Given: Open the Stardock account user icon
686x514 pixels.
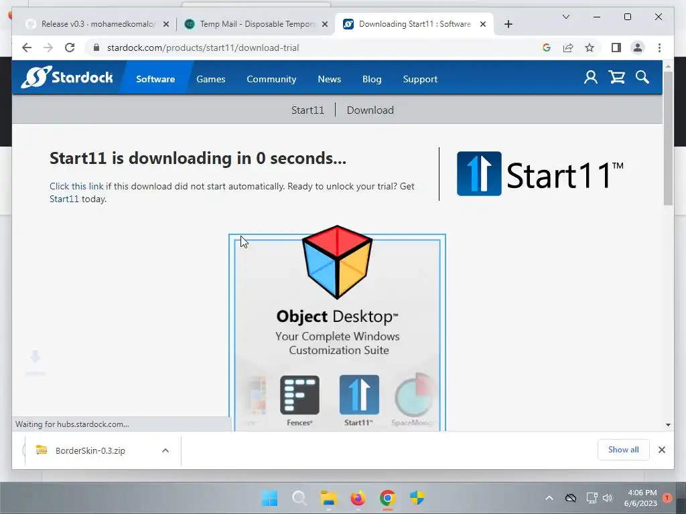Looking at the screenshot, I should pos(591,78).
